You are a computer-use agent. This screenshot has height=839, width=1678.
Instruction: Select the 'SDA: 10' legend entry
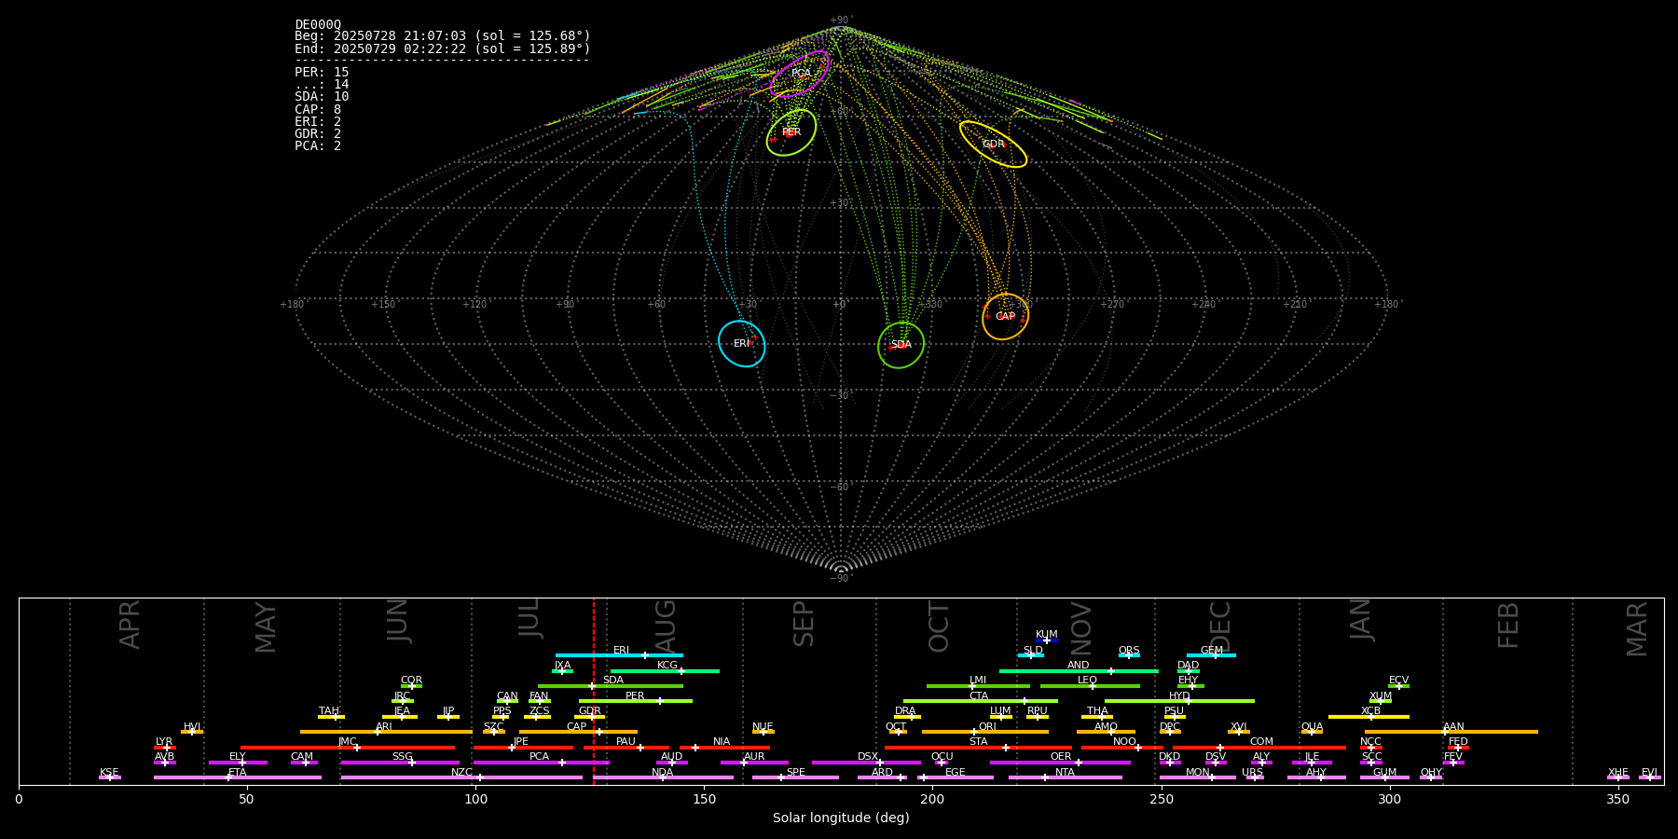(x=322, y=97)
